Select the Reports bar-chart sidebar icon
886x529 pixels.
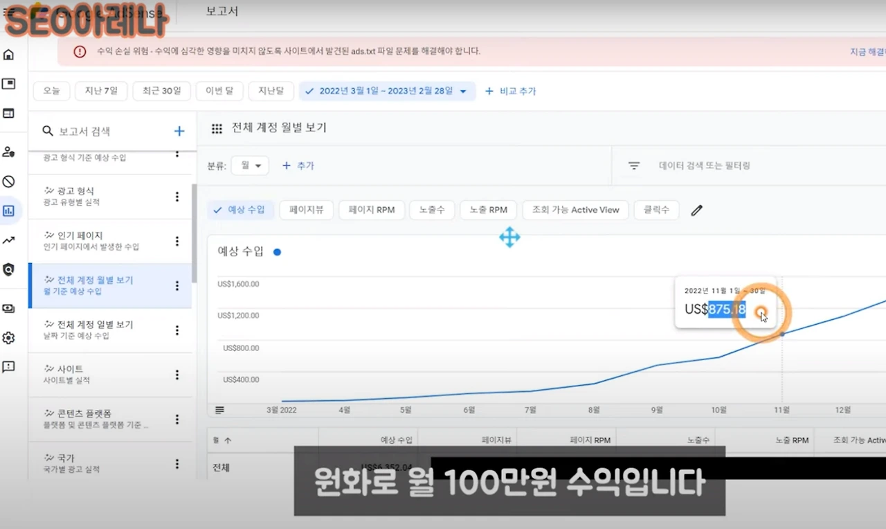[9, 210]
